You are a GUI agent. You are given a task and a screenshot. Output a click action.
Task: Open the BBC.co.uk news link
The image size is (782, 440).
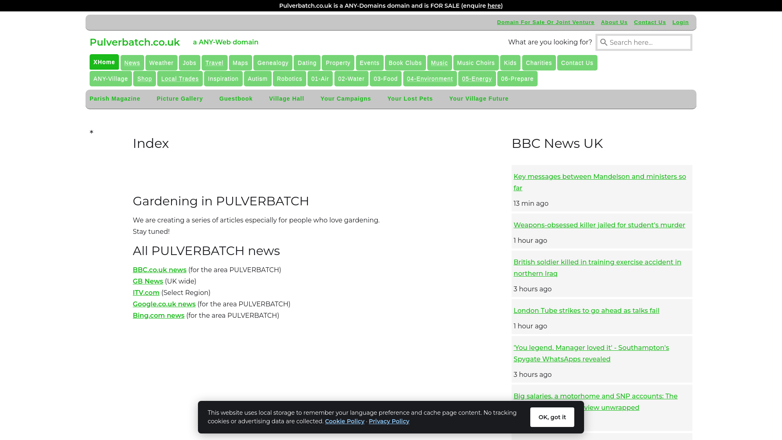[160, 270]
